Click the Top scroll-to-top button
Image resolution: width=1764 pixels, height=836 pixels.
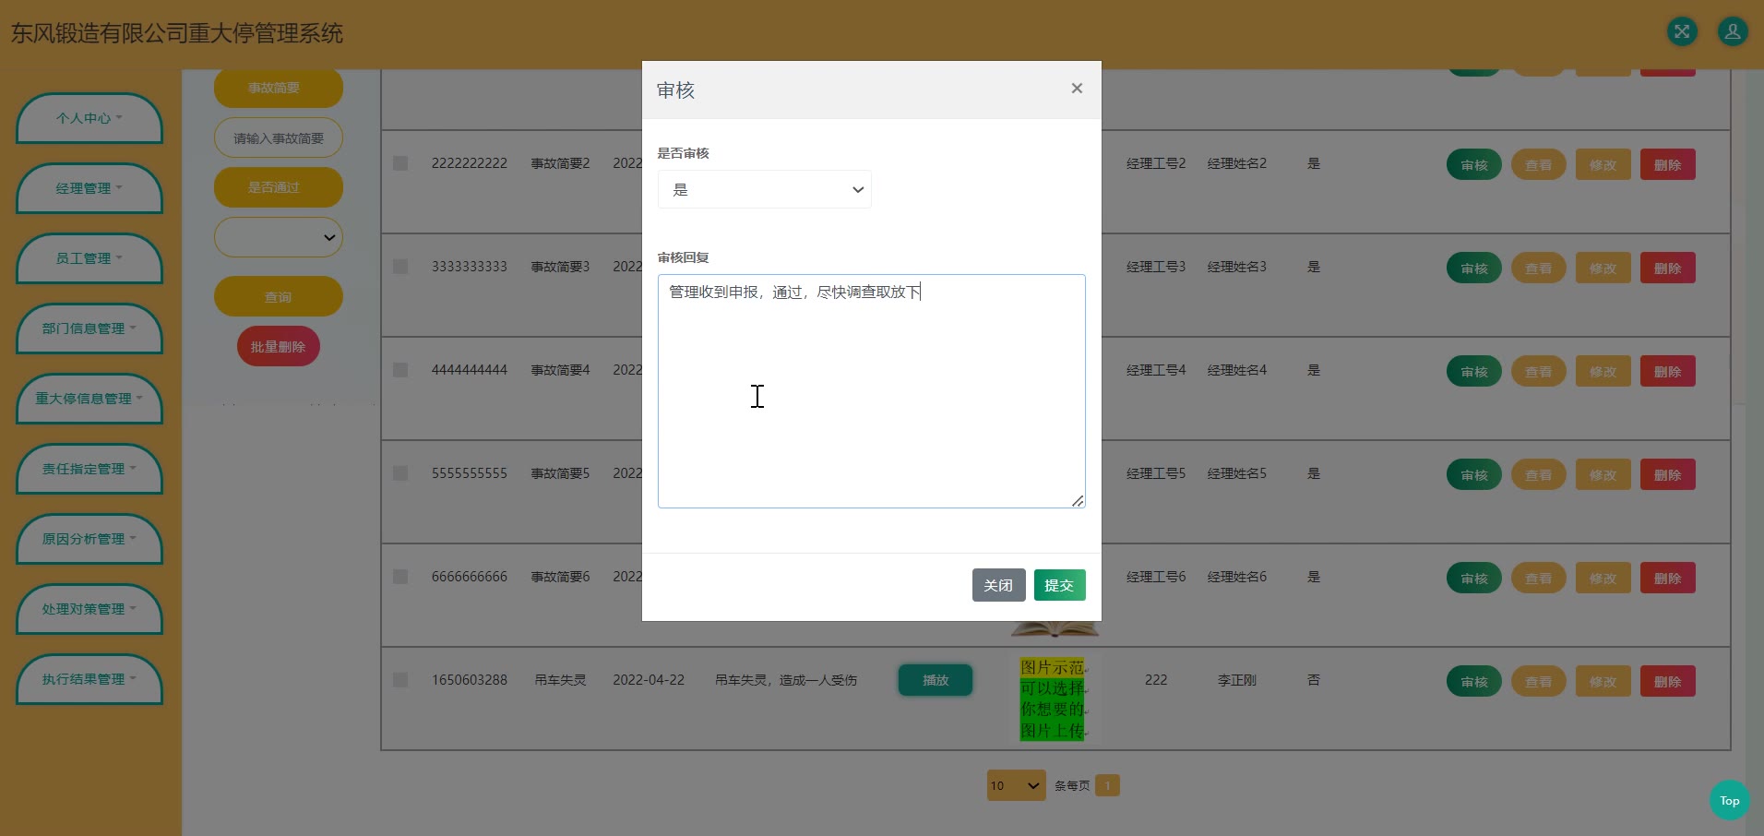(1729, 800)
